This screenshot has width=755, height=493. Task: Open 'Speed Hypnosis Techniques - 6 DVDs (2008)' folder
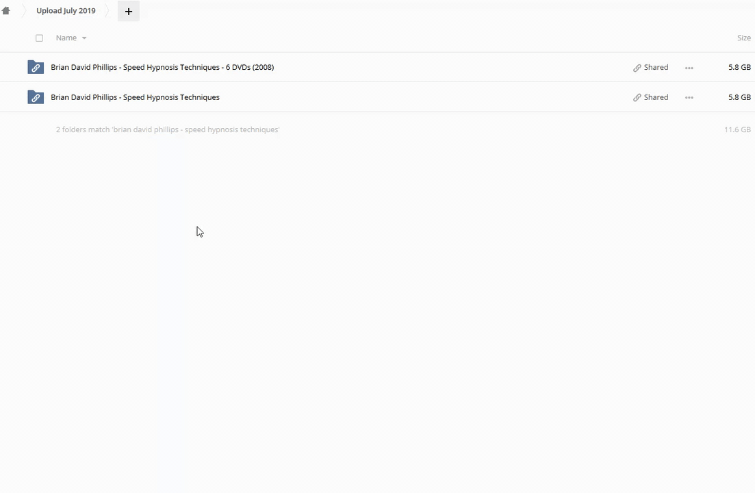click(x=162, y=67)
